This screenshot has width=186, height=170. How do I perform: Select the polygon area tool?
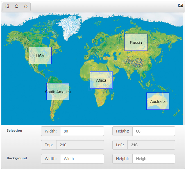pos(26,6)
